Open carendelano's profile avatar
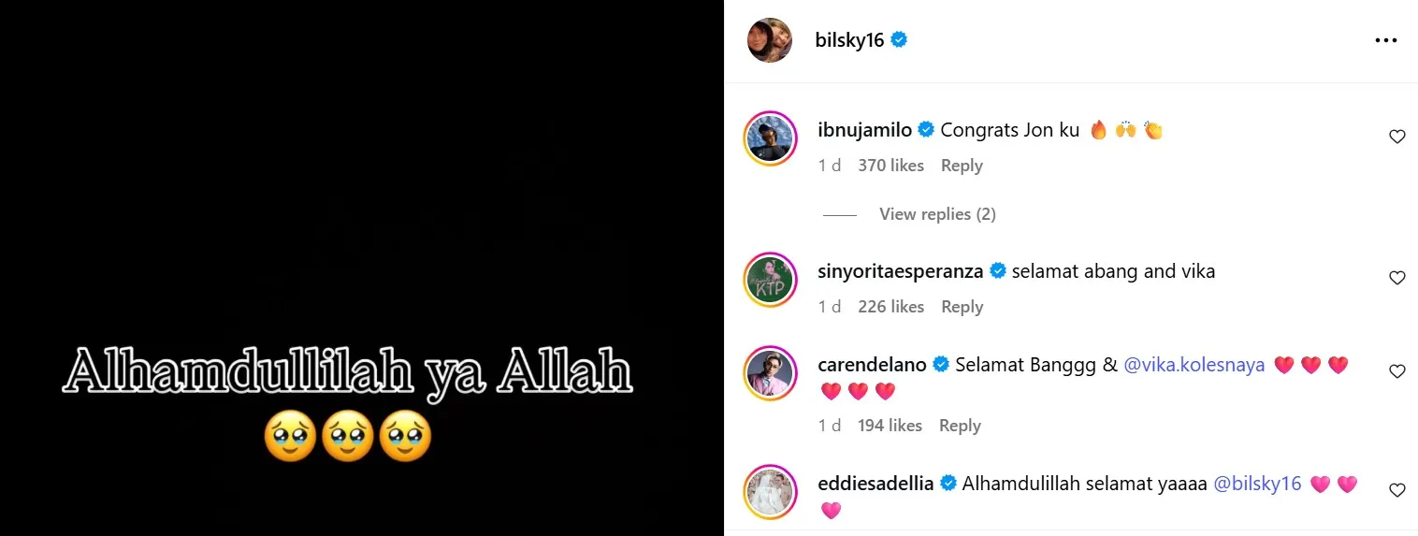The height and width of the screenshot is (536, 1418). pos(769,372)
